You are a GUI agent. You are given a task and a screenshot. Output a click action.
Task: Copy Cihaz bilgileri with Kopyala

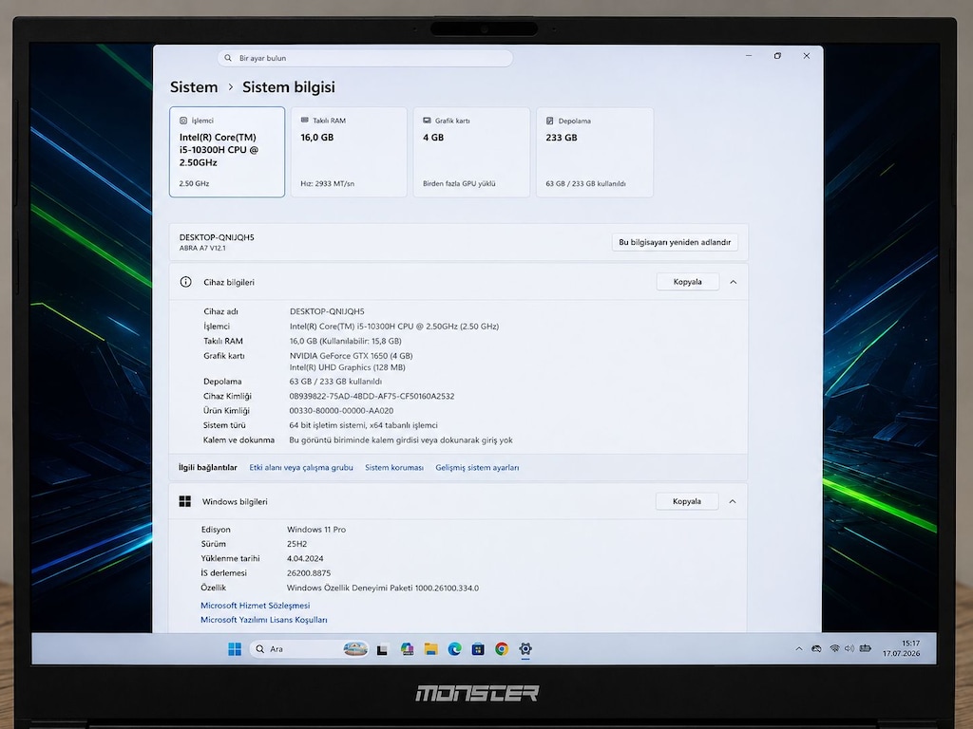[688, 282]
